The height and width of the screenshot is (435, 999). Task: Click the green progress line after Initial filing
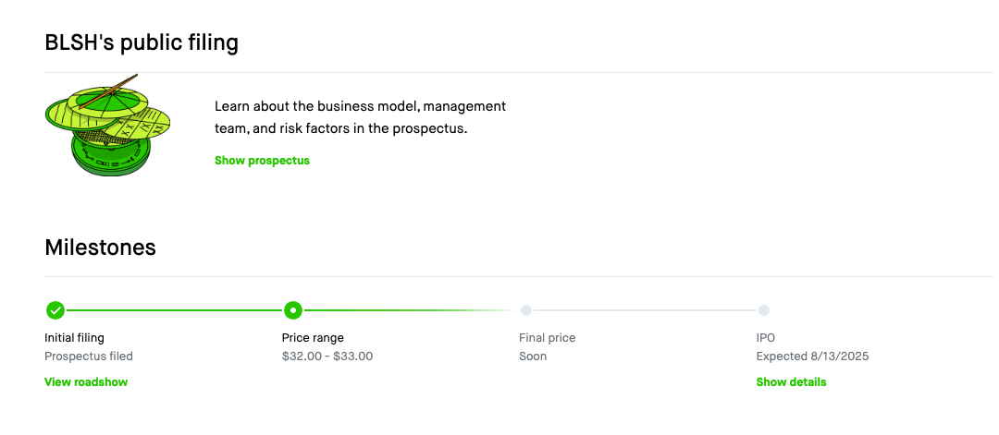coord(174,310)
